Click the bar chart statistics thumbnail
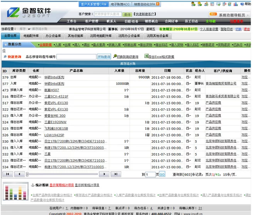The width and height of the screenshot is (253, 215). (15, 193)
